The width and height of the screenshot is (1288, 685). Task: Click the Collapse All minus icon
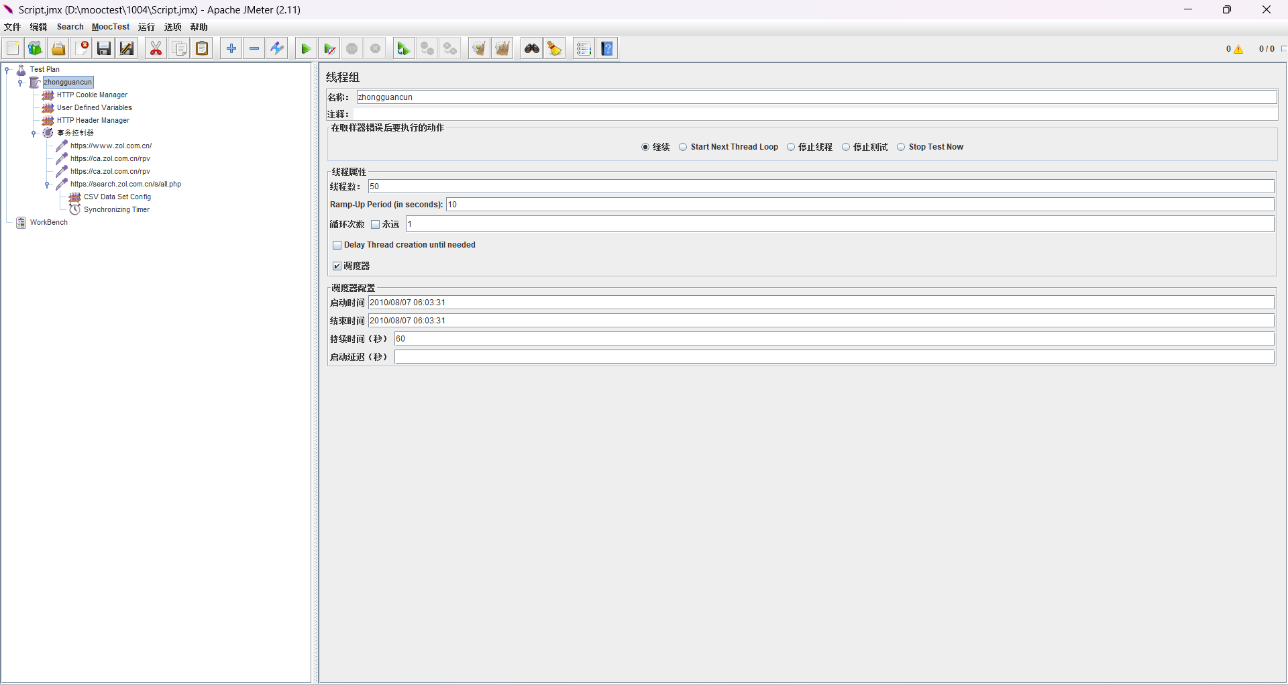254,48
